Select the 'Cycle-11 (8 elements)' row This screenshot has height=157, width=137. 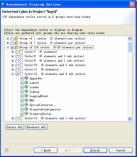point(42,69)
